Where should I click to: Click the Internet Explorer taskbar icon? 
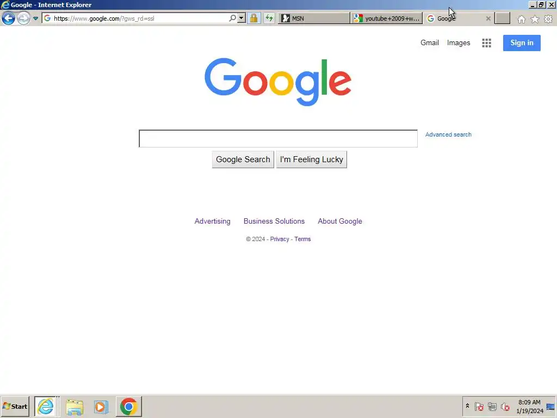[x=46, y=406]
